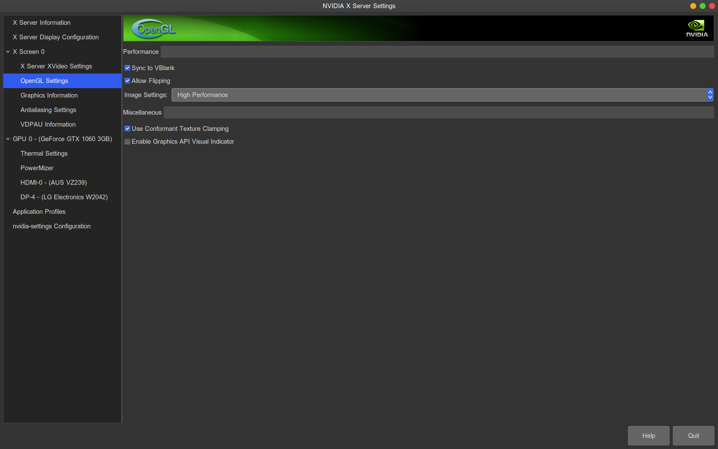
Task: Open the Image Settings dropdown
Action: coord(442,95)
